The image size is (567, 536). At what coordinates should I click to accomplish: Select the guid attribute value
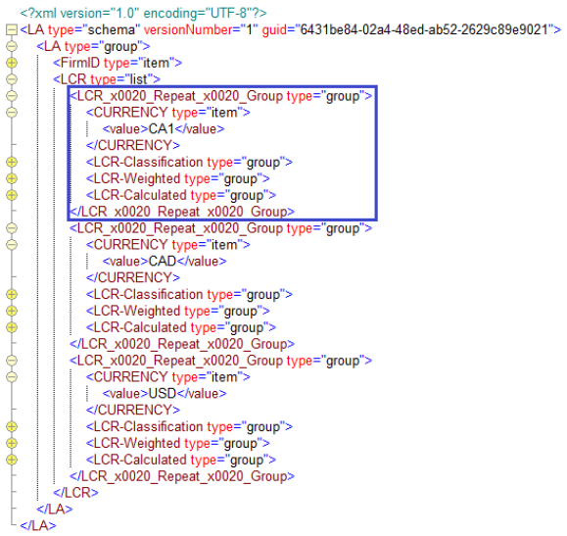424,29
